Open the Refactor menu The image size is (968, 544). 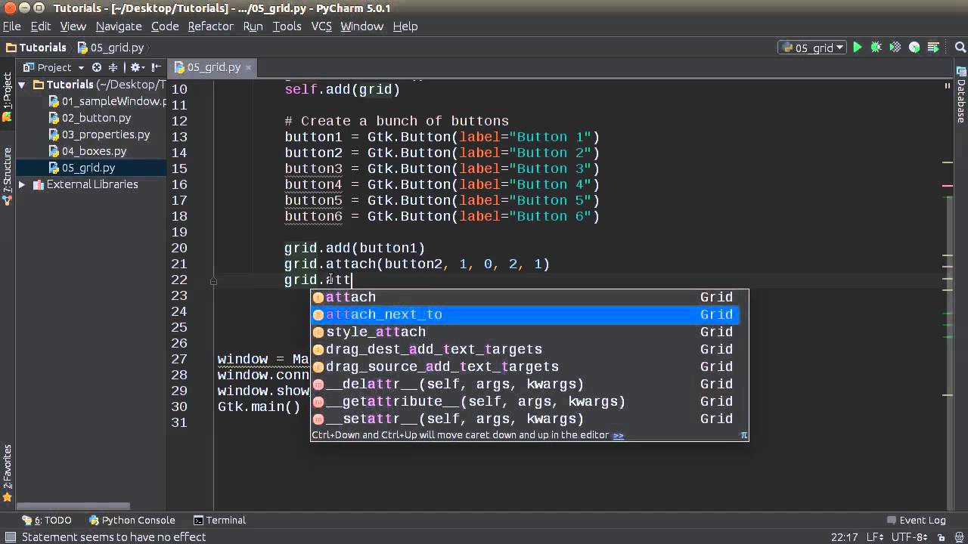pyautogui.click(x=211, y=26)
